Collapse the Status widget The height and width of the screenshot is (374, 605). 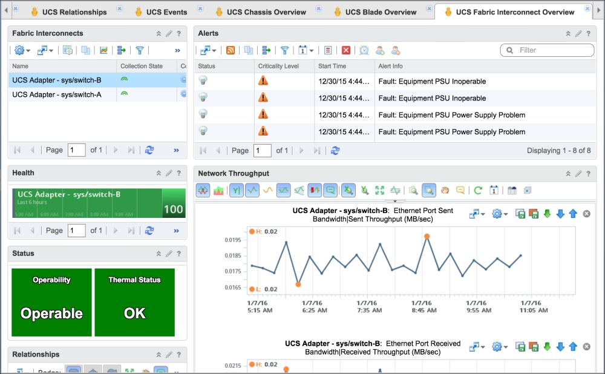(x=159, y=254)
